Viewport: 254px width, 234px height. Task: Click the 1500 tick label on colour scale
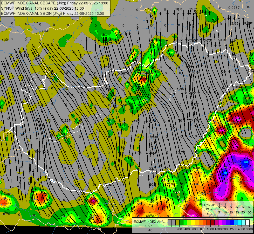coord(218,229)
